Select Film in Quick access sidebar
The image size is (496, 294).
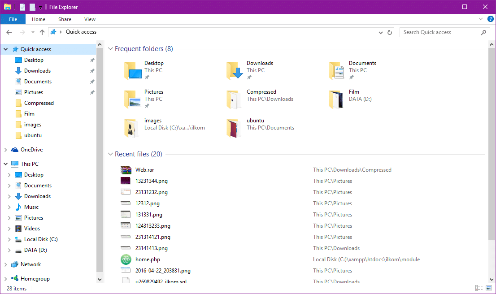click(29, 114)
